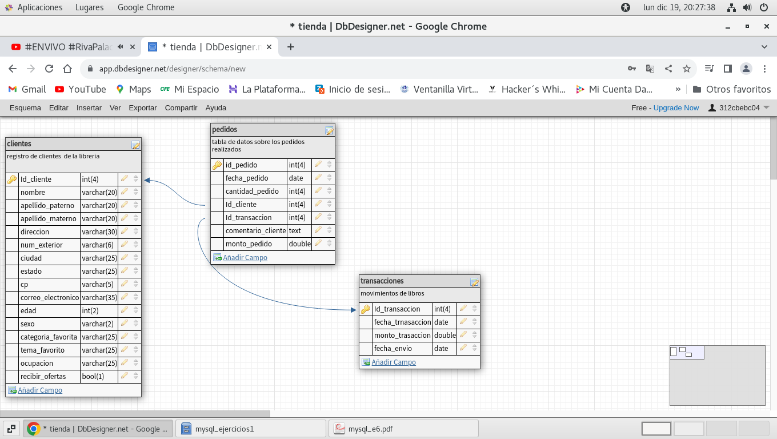This screenshot has width=777, height=439.
Task: Open the clientes table settings icon
Action: click(135, 145)
